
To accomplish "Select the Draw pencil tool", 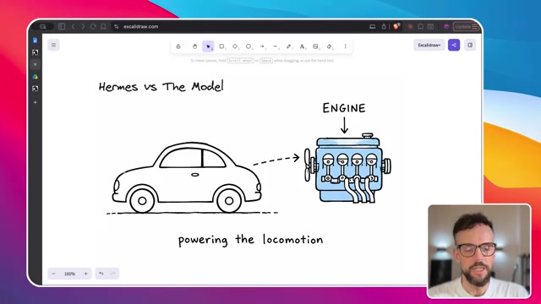I will pyautogui.click(x=289, y=46).
